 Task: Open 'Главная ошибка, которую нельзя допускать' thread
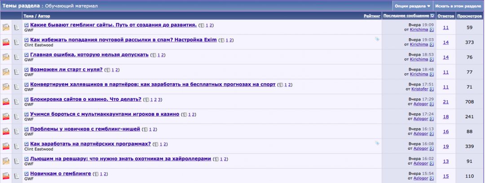89,55
